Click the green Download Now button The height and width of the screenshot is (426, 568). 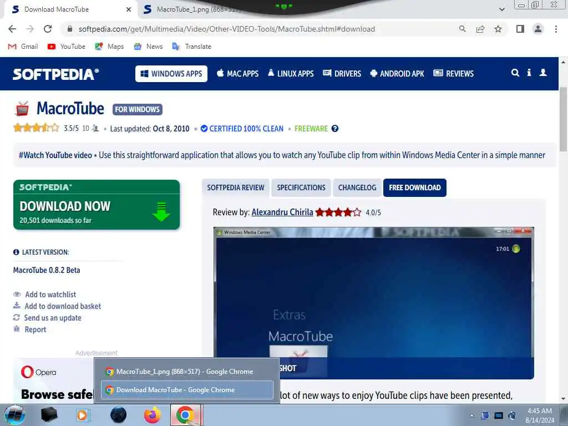pos(97,205)
